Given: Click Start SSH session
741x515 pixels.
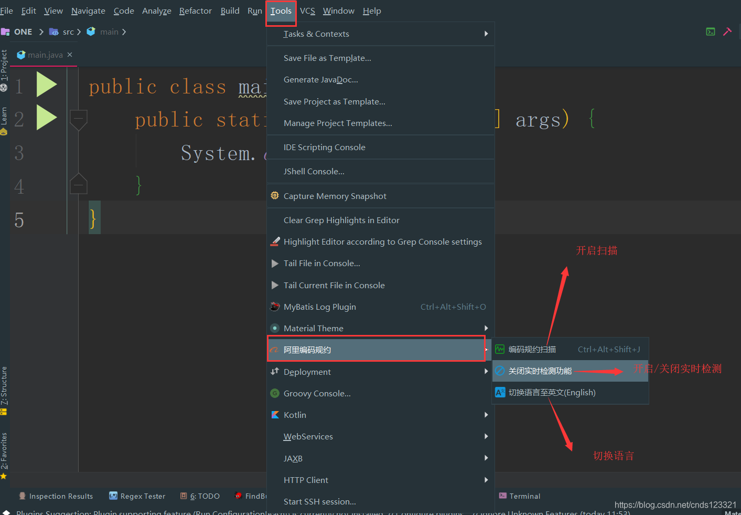Looking at the screenshot, I should coord(381,501).
